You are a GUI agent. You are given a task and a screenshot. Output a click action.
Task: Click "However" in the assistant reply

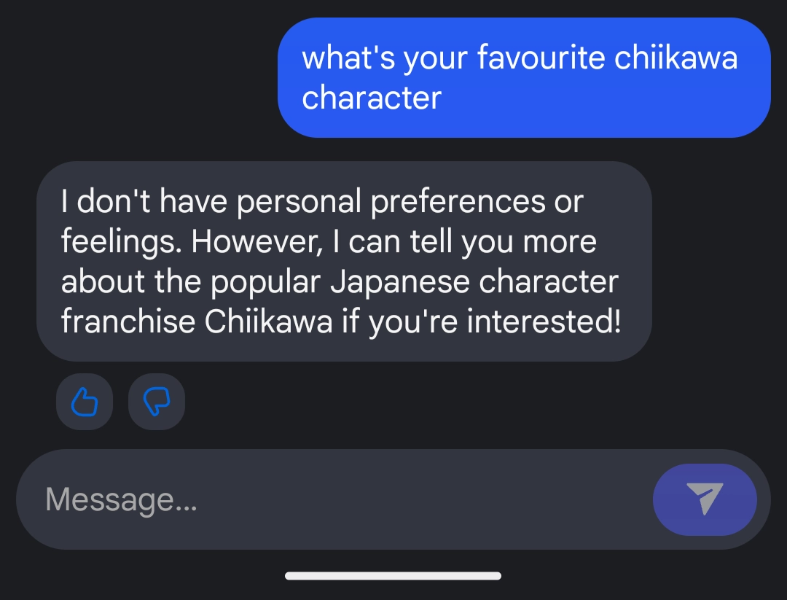[x=257, y=242]
